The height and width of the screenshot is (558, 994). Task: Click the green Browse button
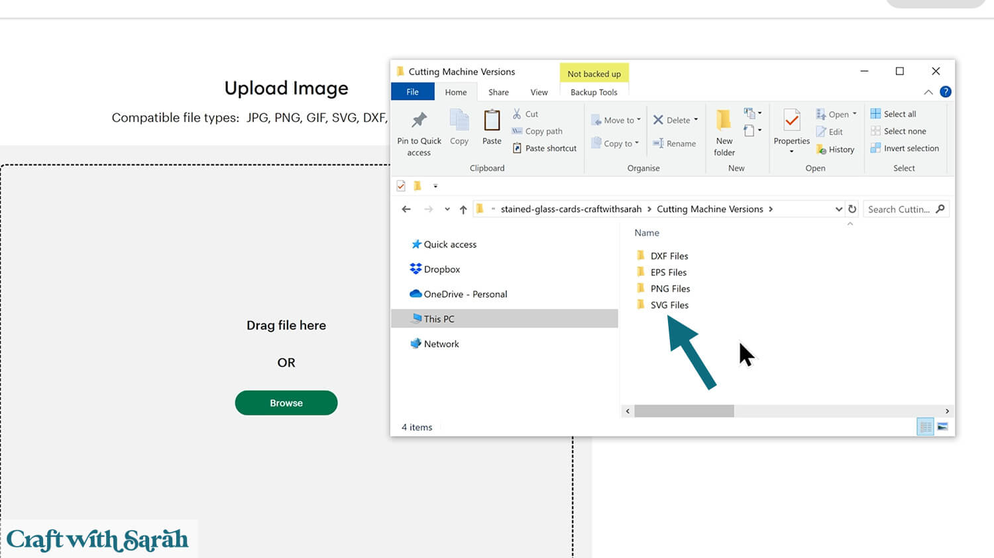tap(286, 403)
